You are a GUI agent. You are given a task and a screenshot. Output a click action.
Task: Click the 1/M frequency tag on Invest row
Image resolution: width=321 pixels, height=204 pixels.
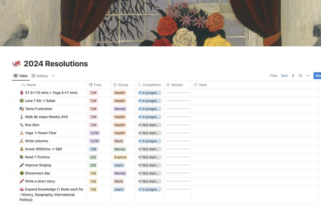[93, 149]
